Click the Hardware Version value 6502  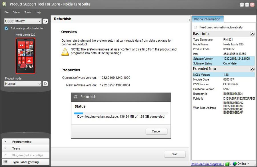(226, 89)
